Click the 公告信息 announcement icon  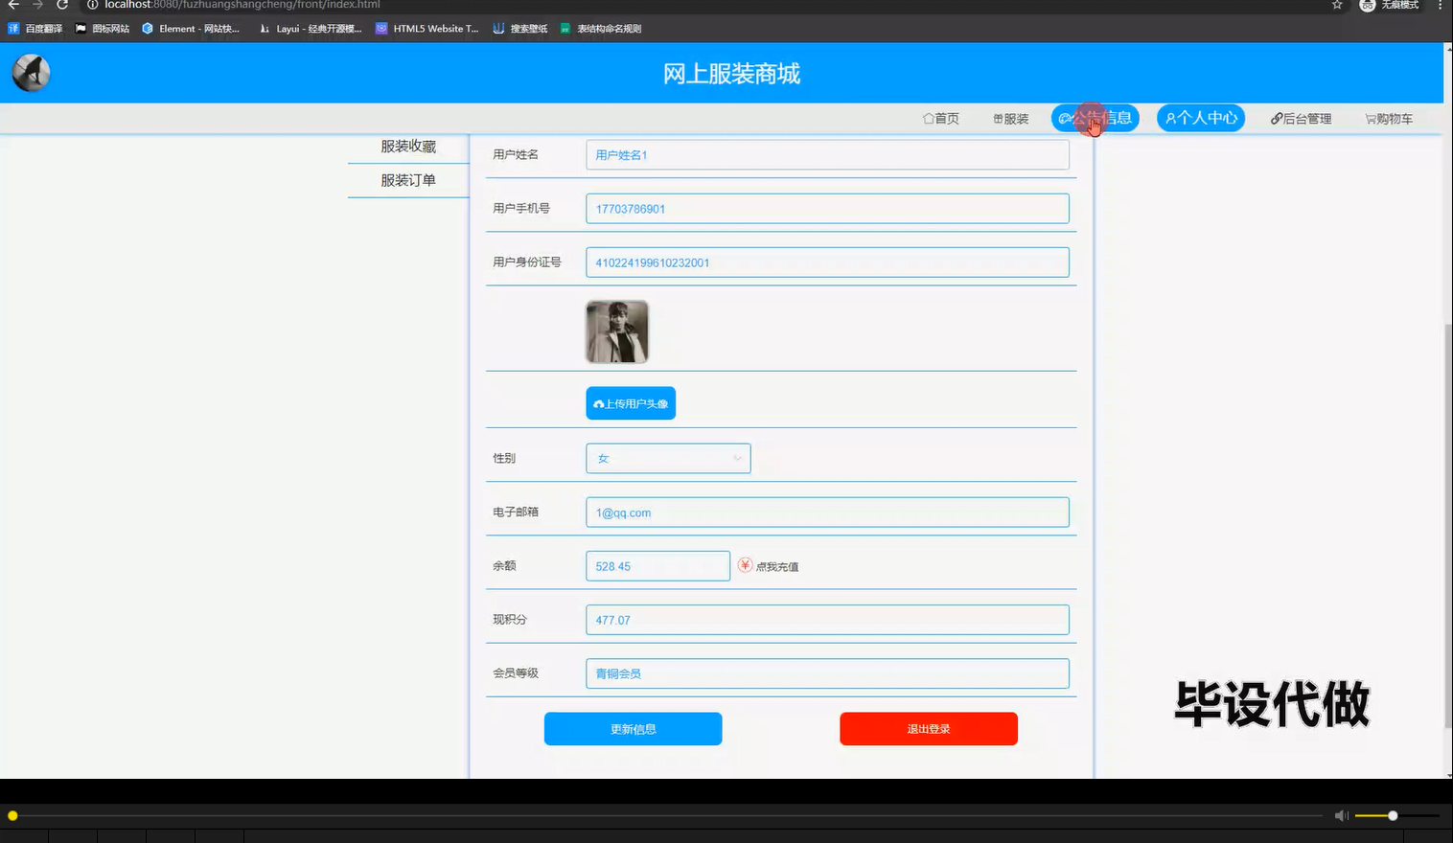pyautogui.click(x=1067, y=118)
